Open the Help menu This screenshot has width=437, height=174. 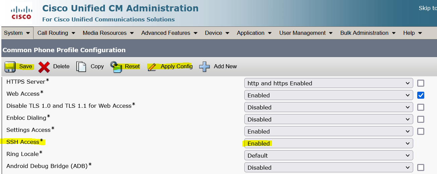[413, 33]
